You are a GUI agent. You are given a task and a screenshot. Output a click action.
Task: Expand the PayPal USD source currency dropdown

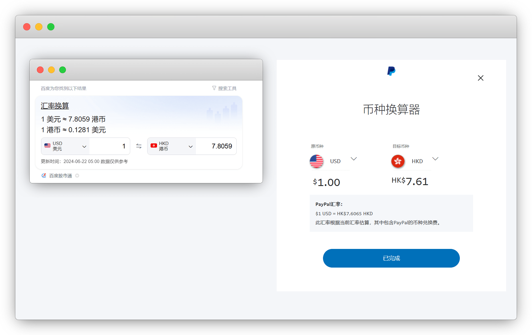354,159
